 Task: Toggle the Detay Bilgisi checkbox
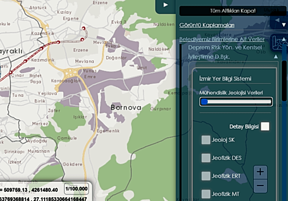pyautogui.click(x=265, y=127)
